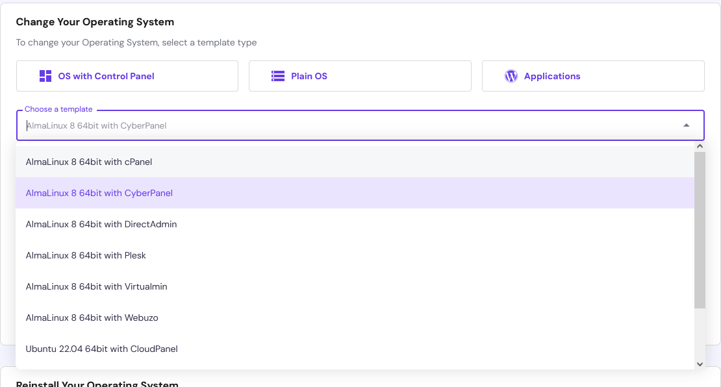Choose AlmaLinux 8 64bit with Virtualmin
The width and height of the screenshot is (721, 387).
click(x=355, y=287)
